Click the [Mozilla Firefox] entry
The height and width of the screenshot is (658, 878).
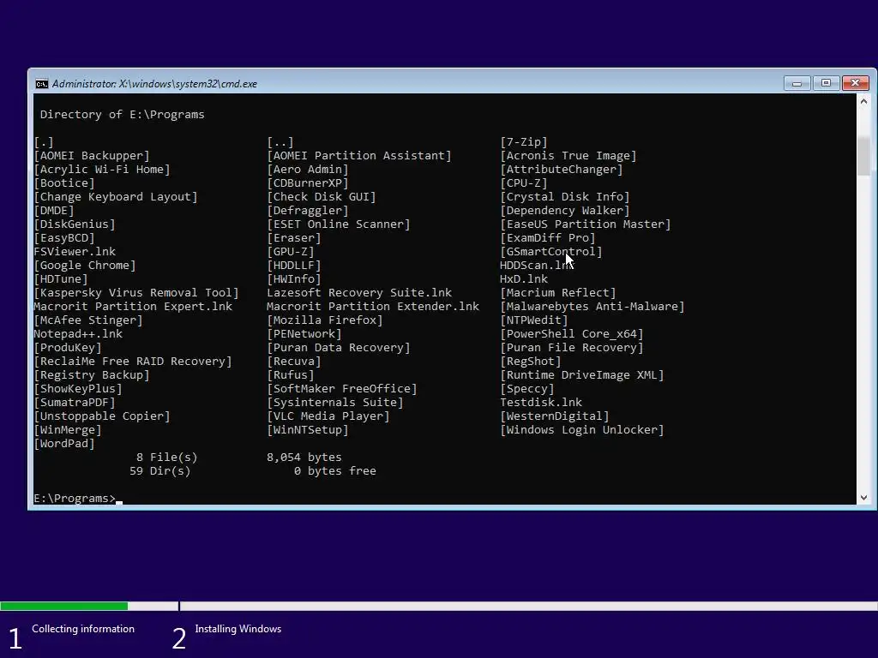(325, 320)
